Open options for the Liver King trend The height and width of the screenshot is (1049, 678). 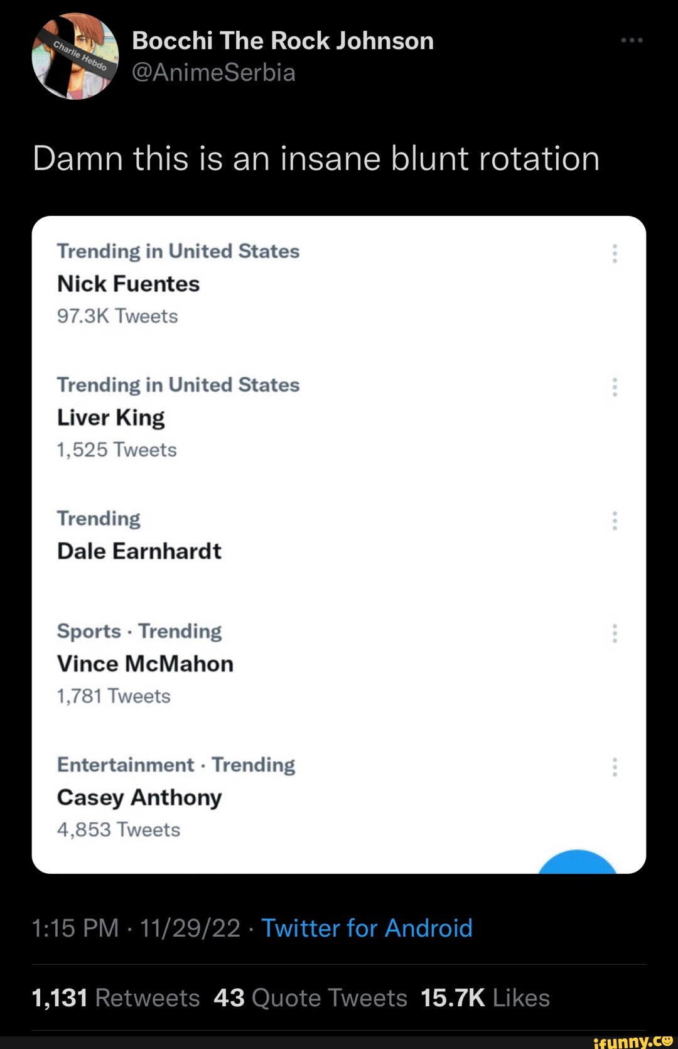615,387
